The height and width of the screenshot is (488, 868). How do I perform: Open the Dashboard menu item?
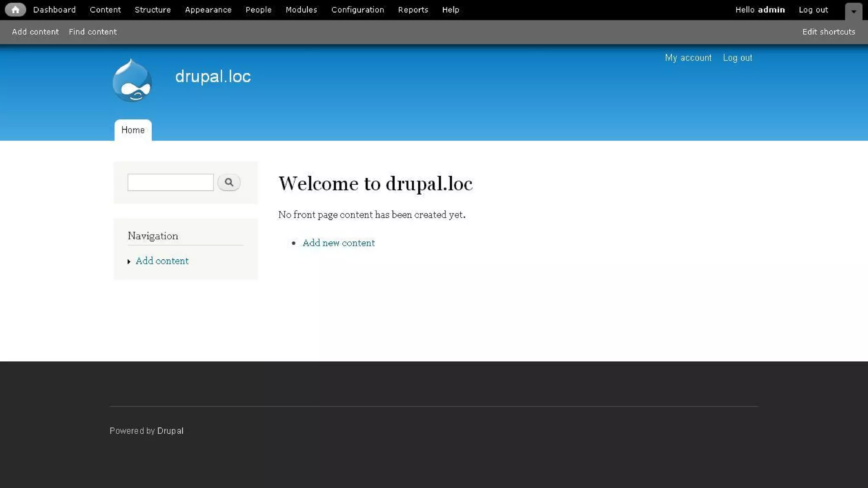tap(54, 10)
